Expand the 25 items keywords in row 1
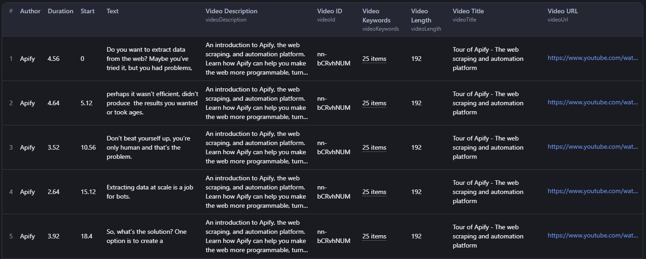This screenshot has height=259, width=646. click(374, 59)
